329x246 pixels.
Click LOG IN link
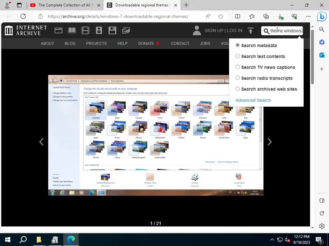(x=235, y=30)
